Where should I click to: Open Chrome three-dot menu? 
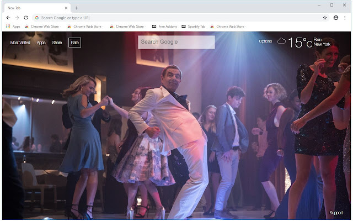click(x=345, y=18)
